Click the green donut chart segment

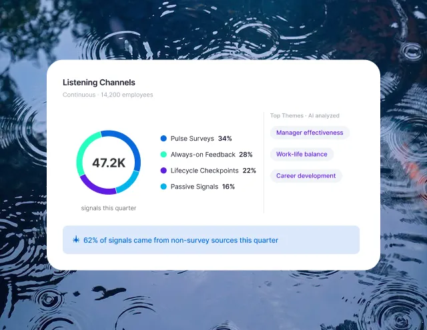(83, 148)
